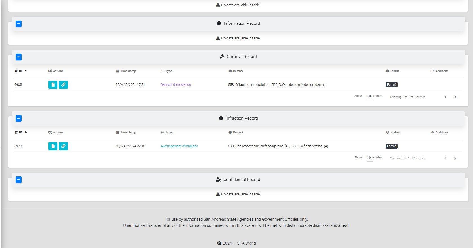This screenshot has height=248, width=473.
Task: Open the Rapport d'arrestation link
Action: point(176,85)
